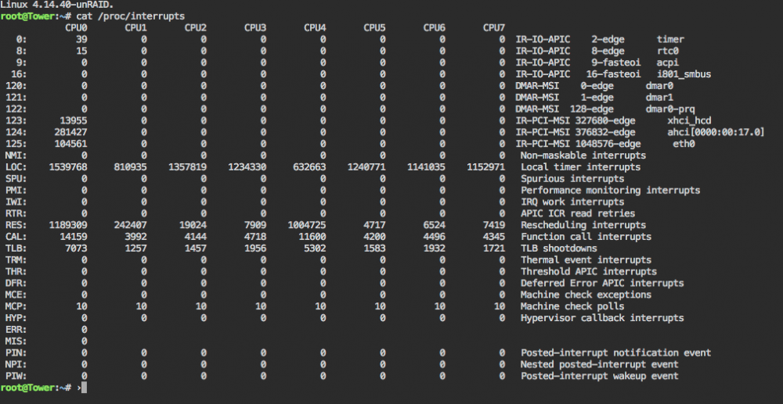Screen dimensions: 783x404
Task: Click the 'timer' device name
Action: pyautogui.click(x=670, y=39)
